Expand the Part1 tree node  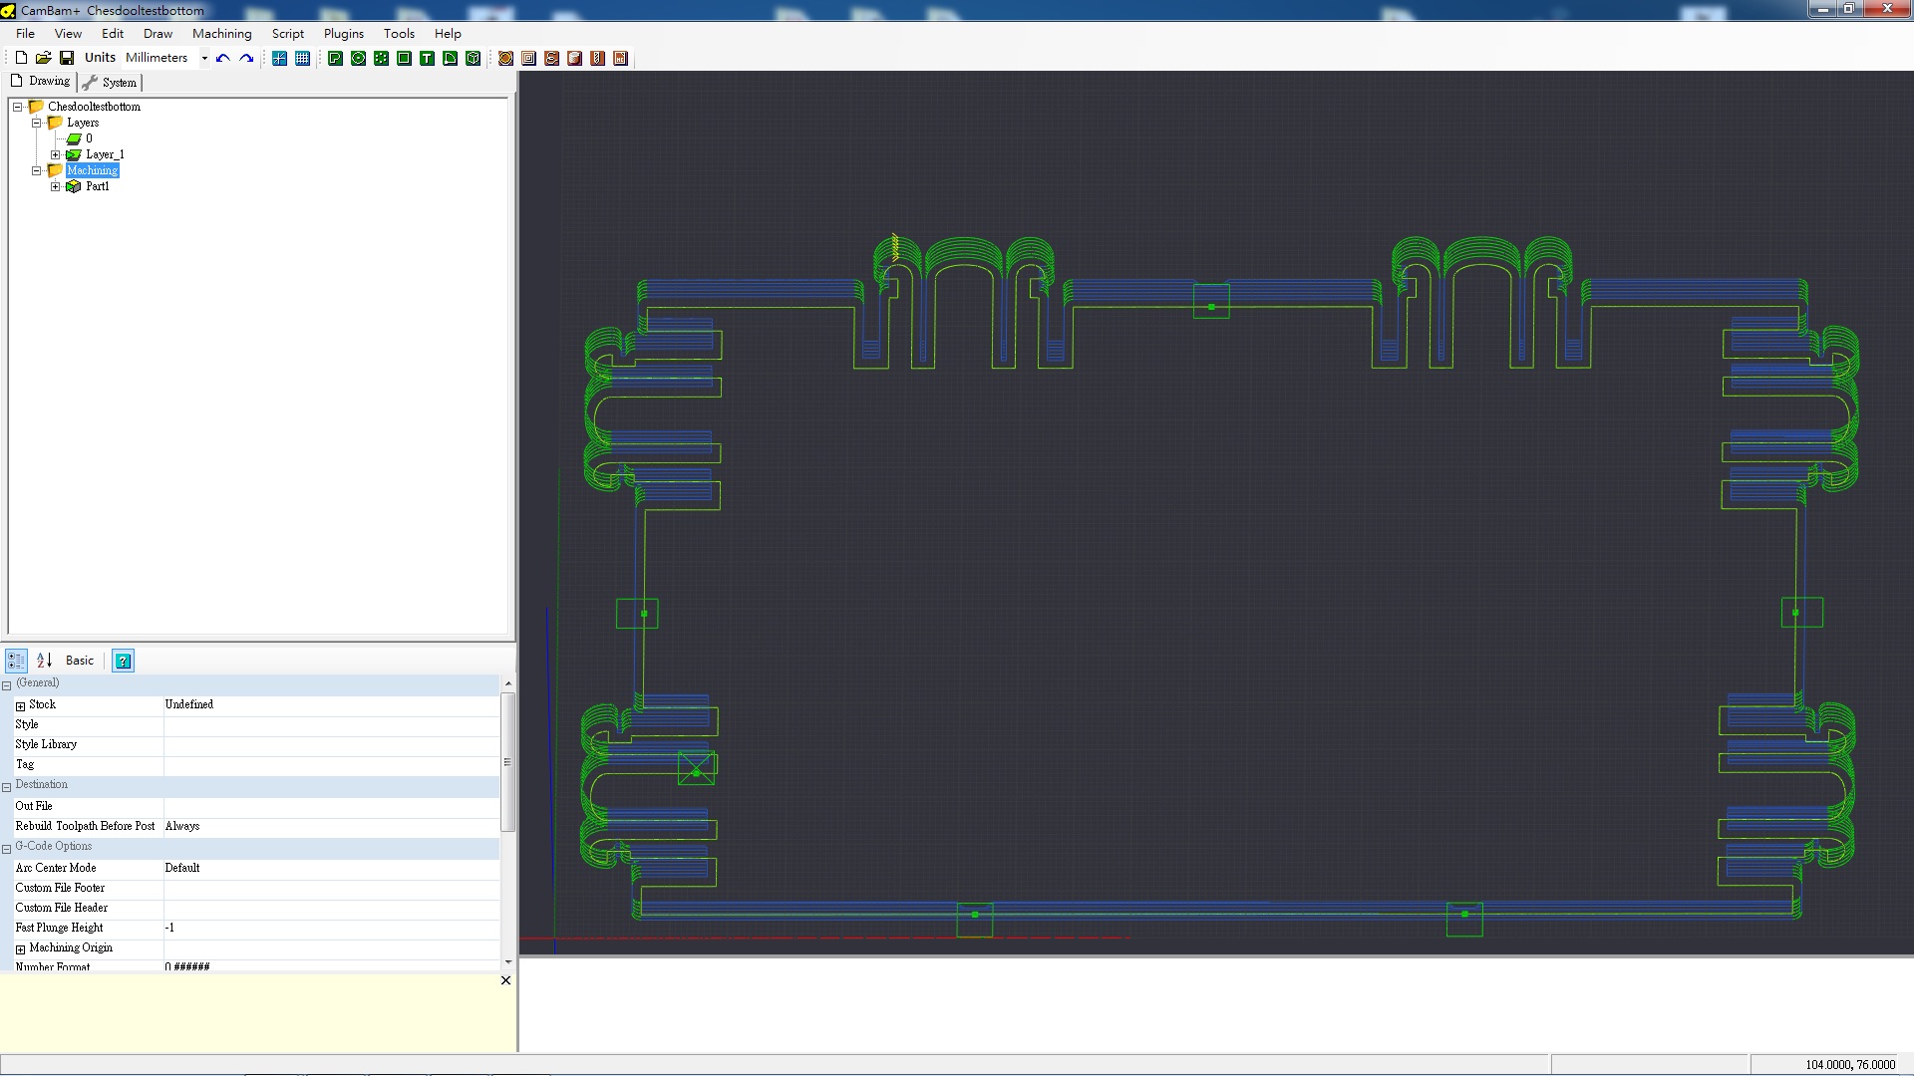point(56,186)
